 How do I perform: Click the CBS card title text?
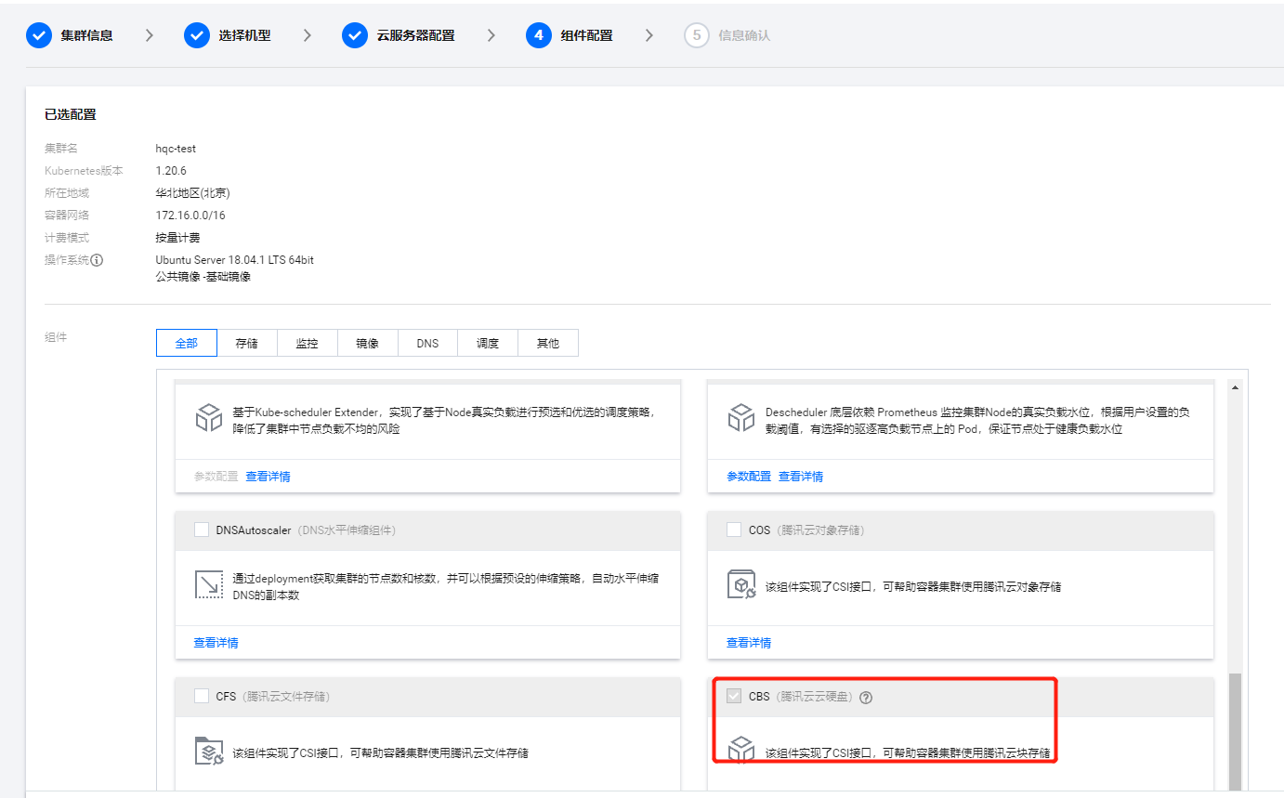click(759, 697)
